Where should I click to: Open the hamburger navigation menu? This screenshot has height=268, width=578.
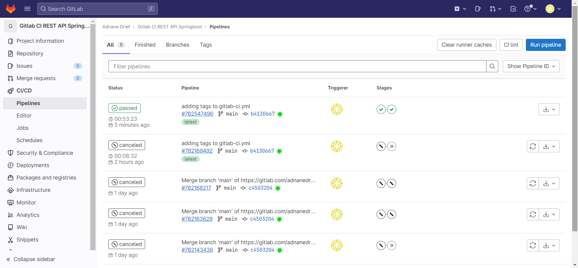[27, 9]
